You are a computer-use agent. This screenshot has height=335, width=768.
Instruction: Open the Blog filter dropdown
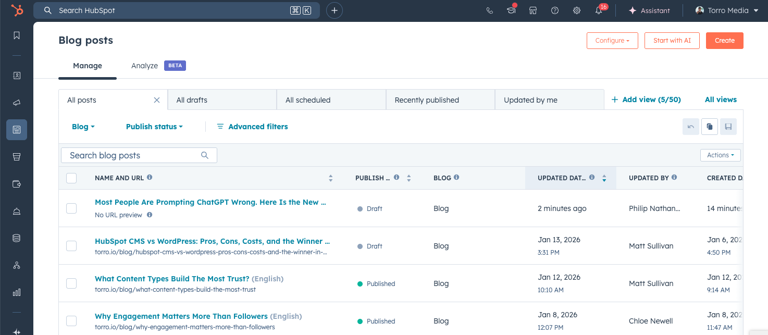83,126
